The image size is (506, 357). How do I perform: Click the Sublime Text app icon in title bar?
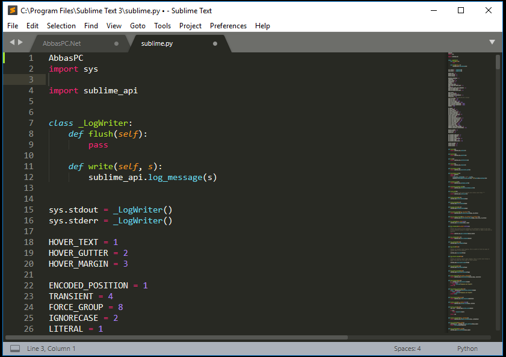(12, 10)
